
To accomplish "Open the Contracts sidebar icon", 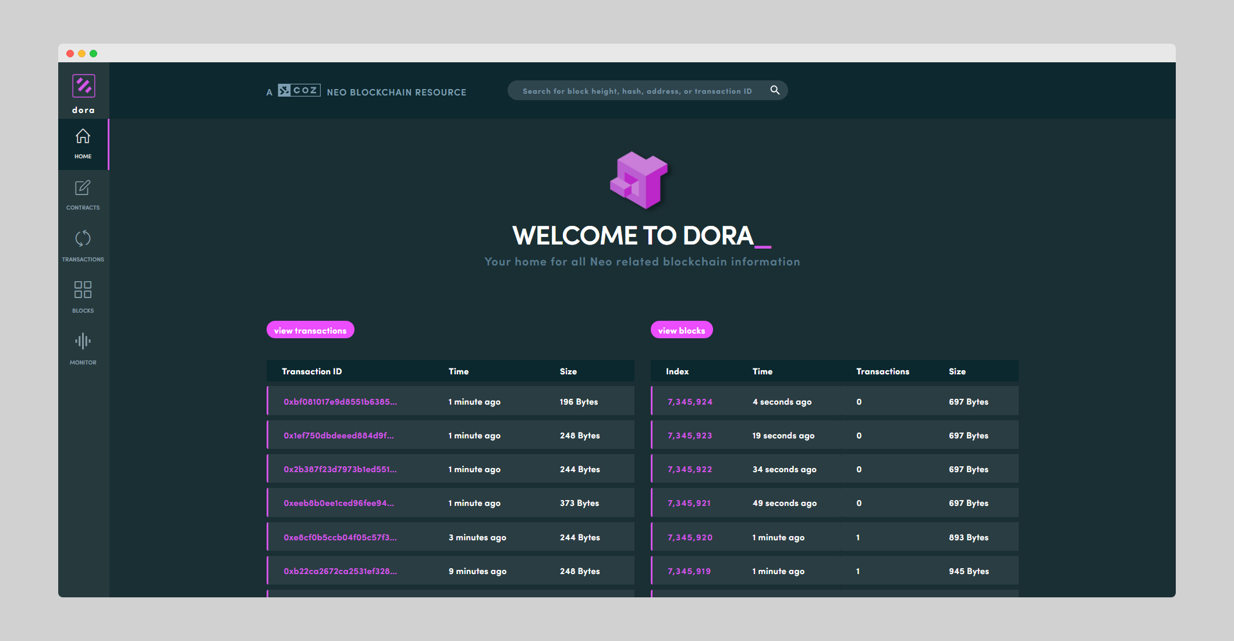I will pyautogui.click(x=83, y=188).
